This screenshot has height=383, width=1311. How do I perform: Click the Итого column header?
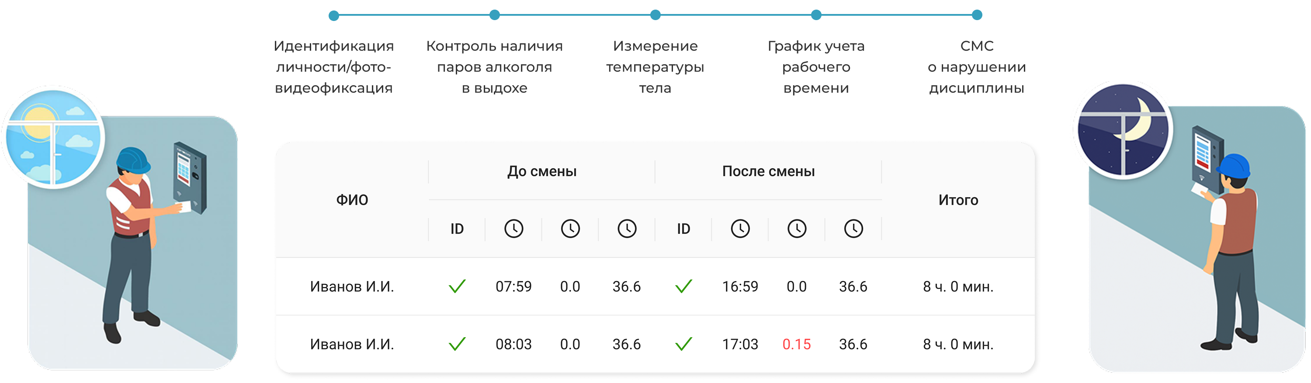point(958,200)
